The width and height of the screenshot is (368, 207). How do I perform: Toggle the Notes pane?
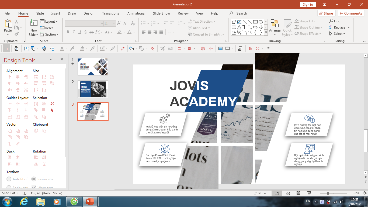[x=260, y=193]
